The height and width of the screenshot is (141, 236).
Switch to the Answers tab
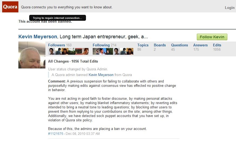(200, 45)
